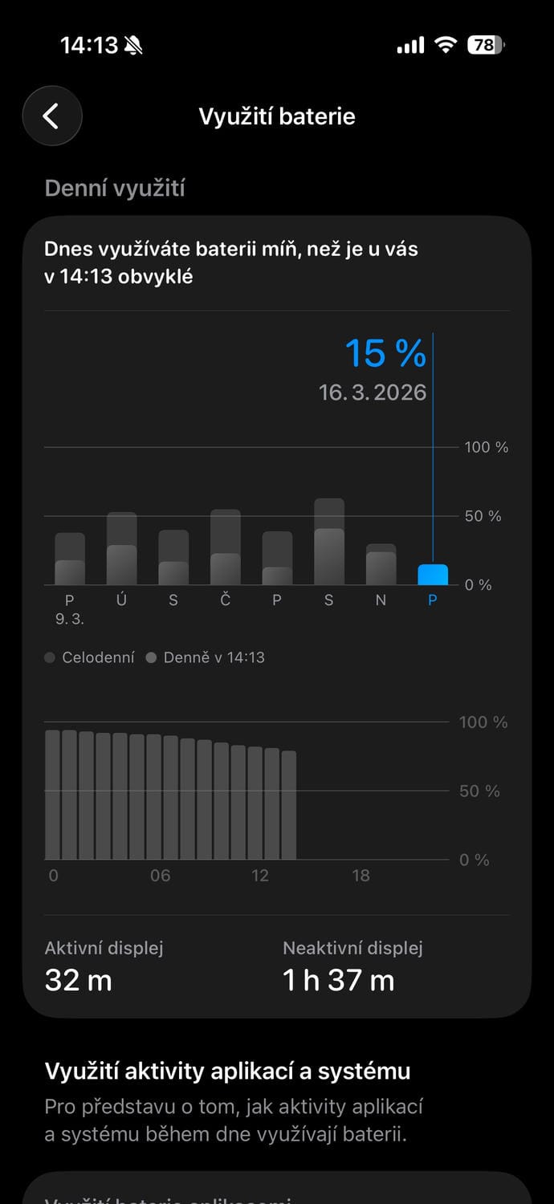Screen dimensions: 554x1204
Task: Tap the Celodenní legend dot
Action: tap(50, 658)
